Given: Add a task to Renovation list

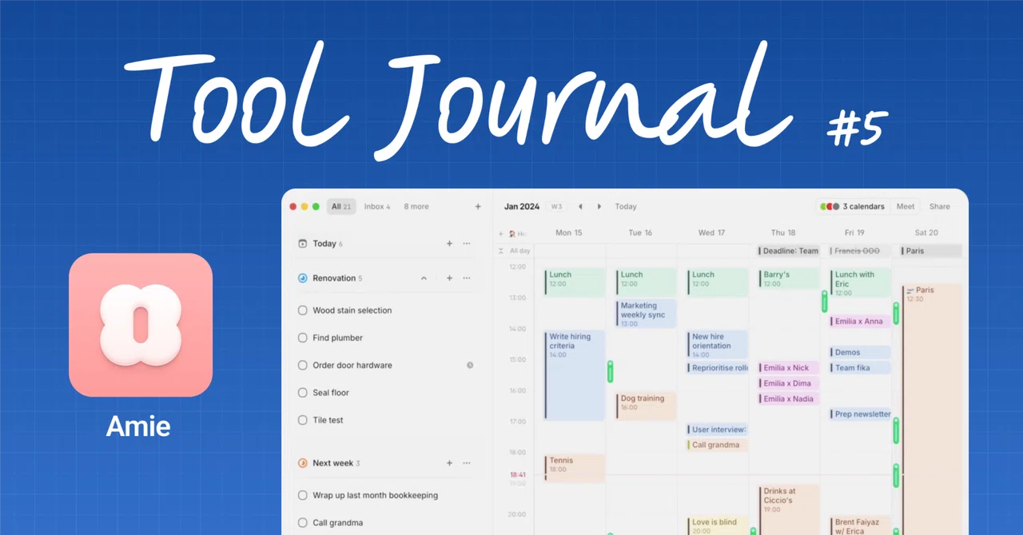Looking at the screenshot, I should [x=449, y=278].
